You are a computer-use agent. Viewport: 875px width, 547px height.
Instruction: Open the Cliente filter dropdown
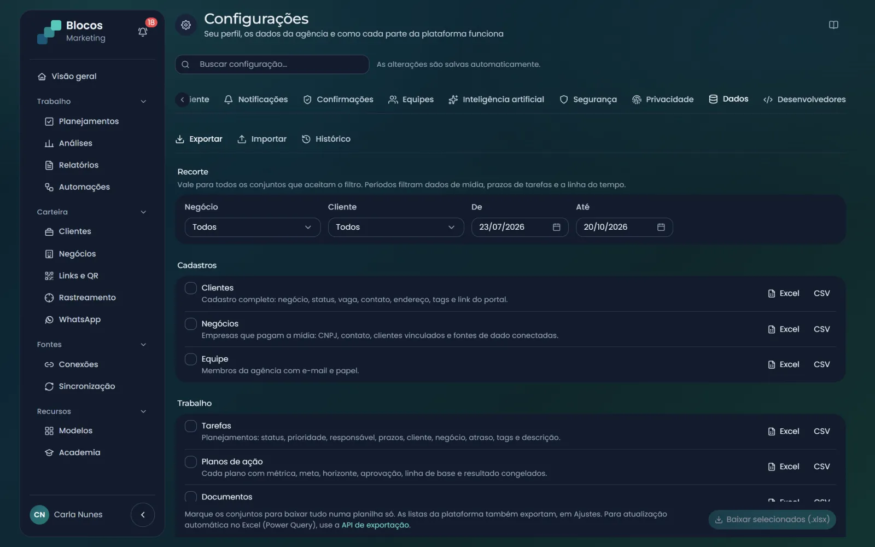(x=396, y=227)
